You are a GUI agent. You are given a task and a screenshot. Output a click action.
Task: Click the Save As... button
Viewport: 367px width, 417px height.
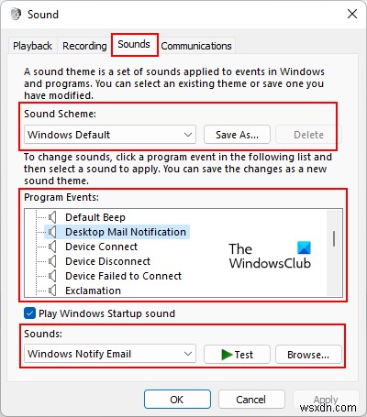pyautogui.click(x=237, y=135)
